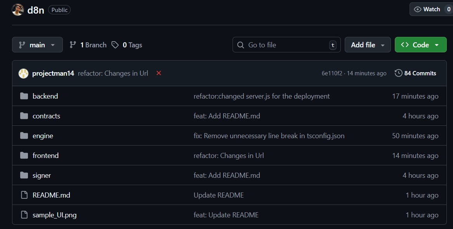Viewport: 453px width, 229px height.
Task: Click the backend folder icon
Action: 24,96
